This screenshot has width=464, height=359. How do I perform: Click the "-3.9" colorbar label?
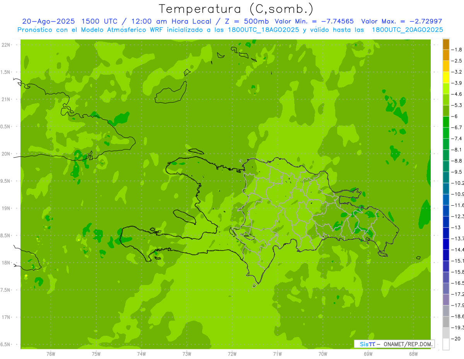pyautogui.click(x=457, y=83)
